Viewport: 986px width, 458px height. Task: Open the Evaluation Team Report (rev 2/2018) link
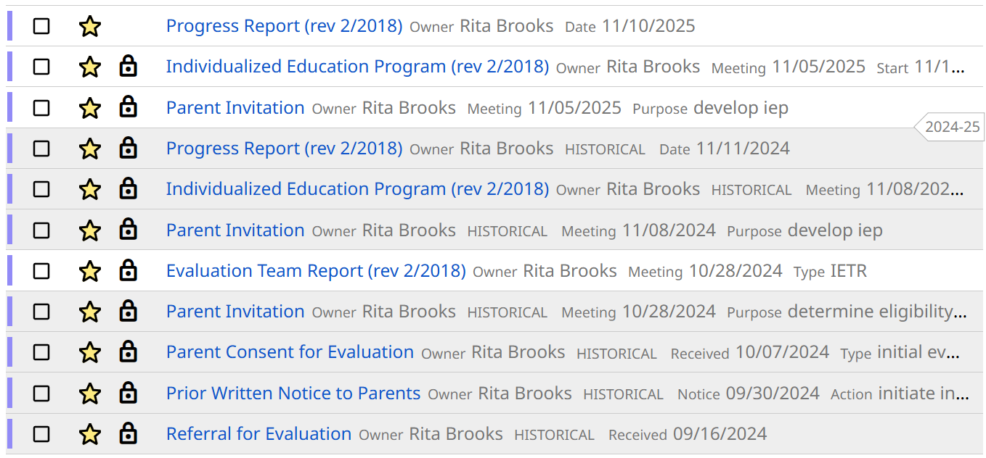(316, 271)
